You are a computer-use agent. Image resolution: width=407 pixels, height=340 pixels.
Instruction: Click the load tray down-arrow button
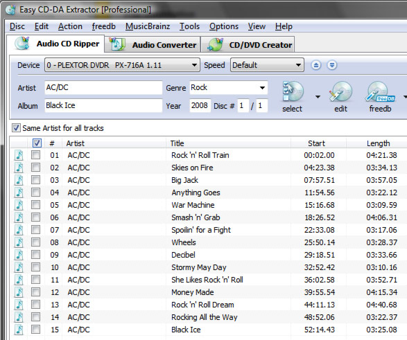click(332, 65)
